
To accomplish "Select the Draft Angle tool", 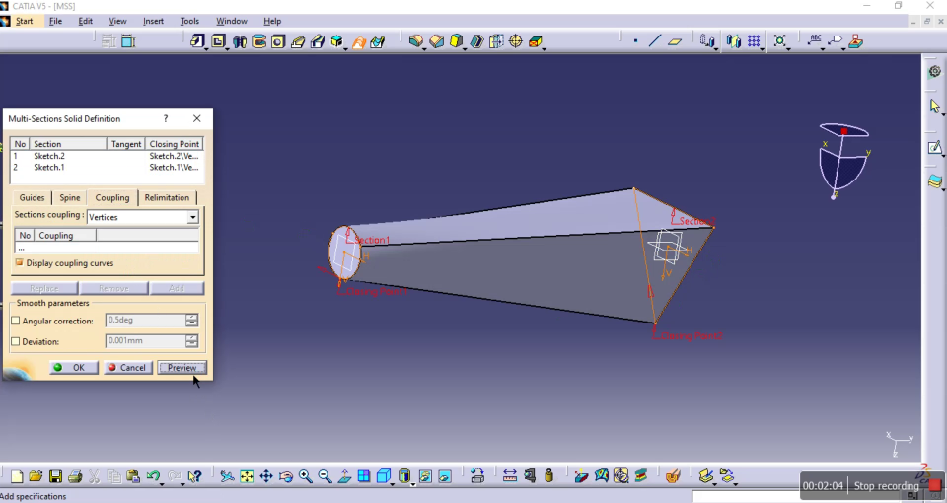I will 456,41.
